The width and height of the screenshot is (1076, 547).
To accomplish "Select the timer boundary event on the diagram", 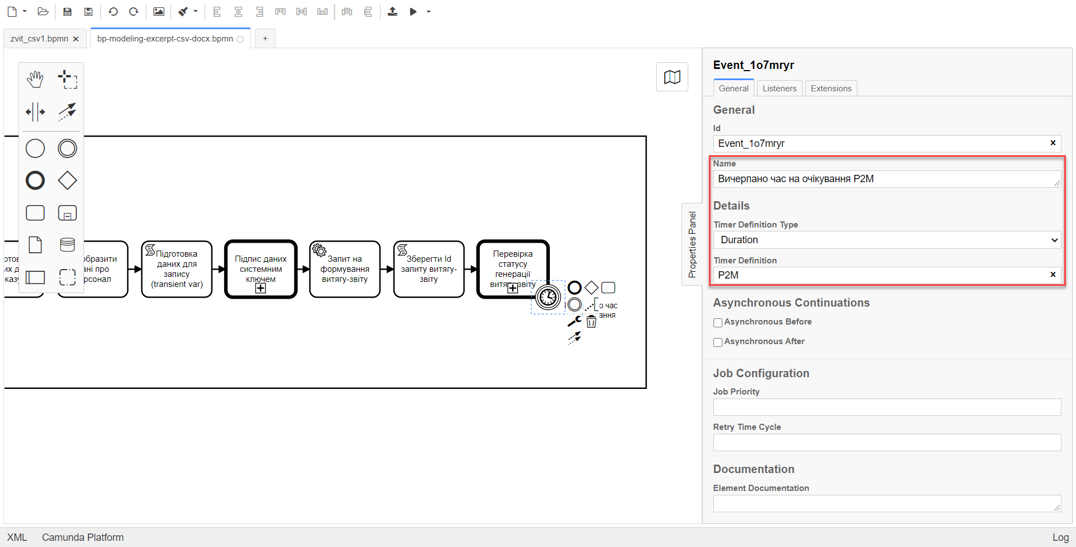I will 548,297.
